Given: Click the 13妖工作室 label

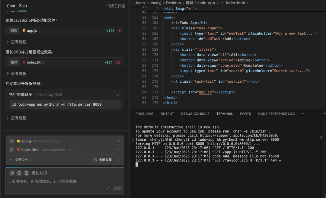Looking at the screenshot, I should click(116, 6).
